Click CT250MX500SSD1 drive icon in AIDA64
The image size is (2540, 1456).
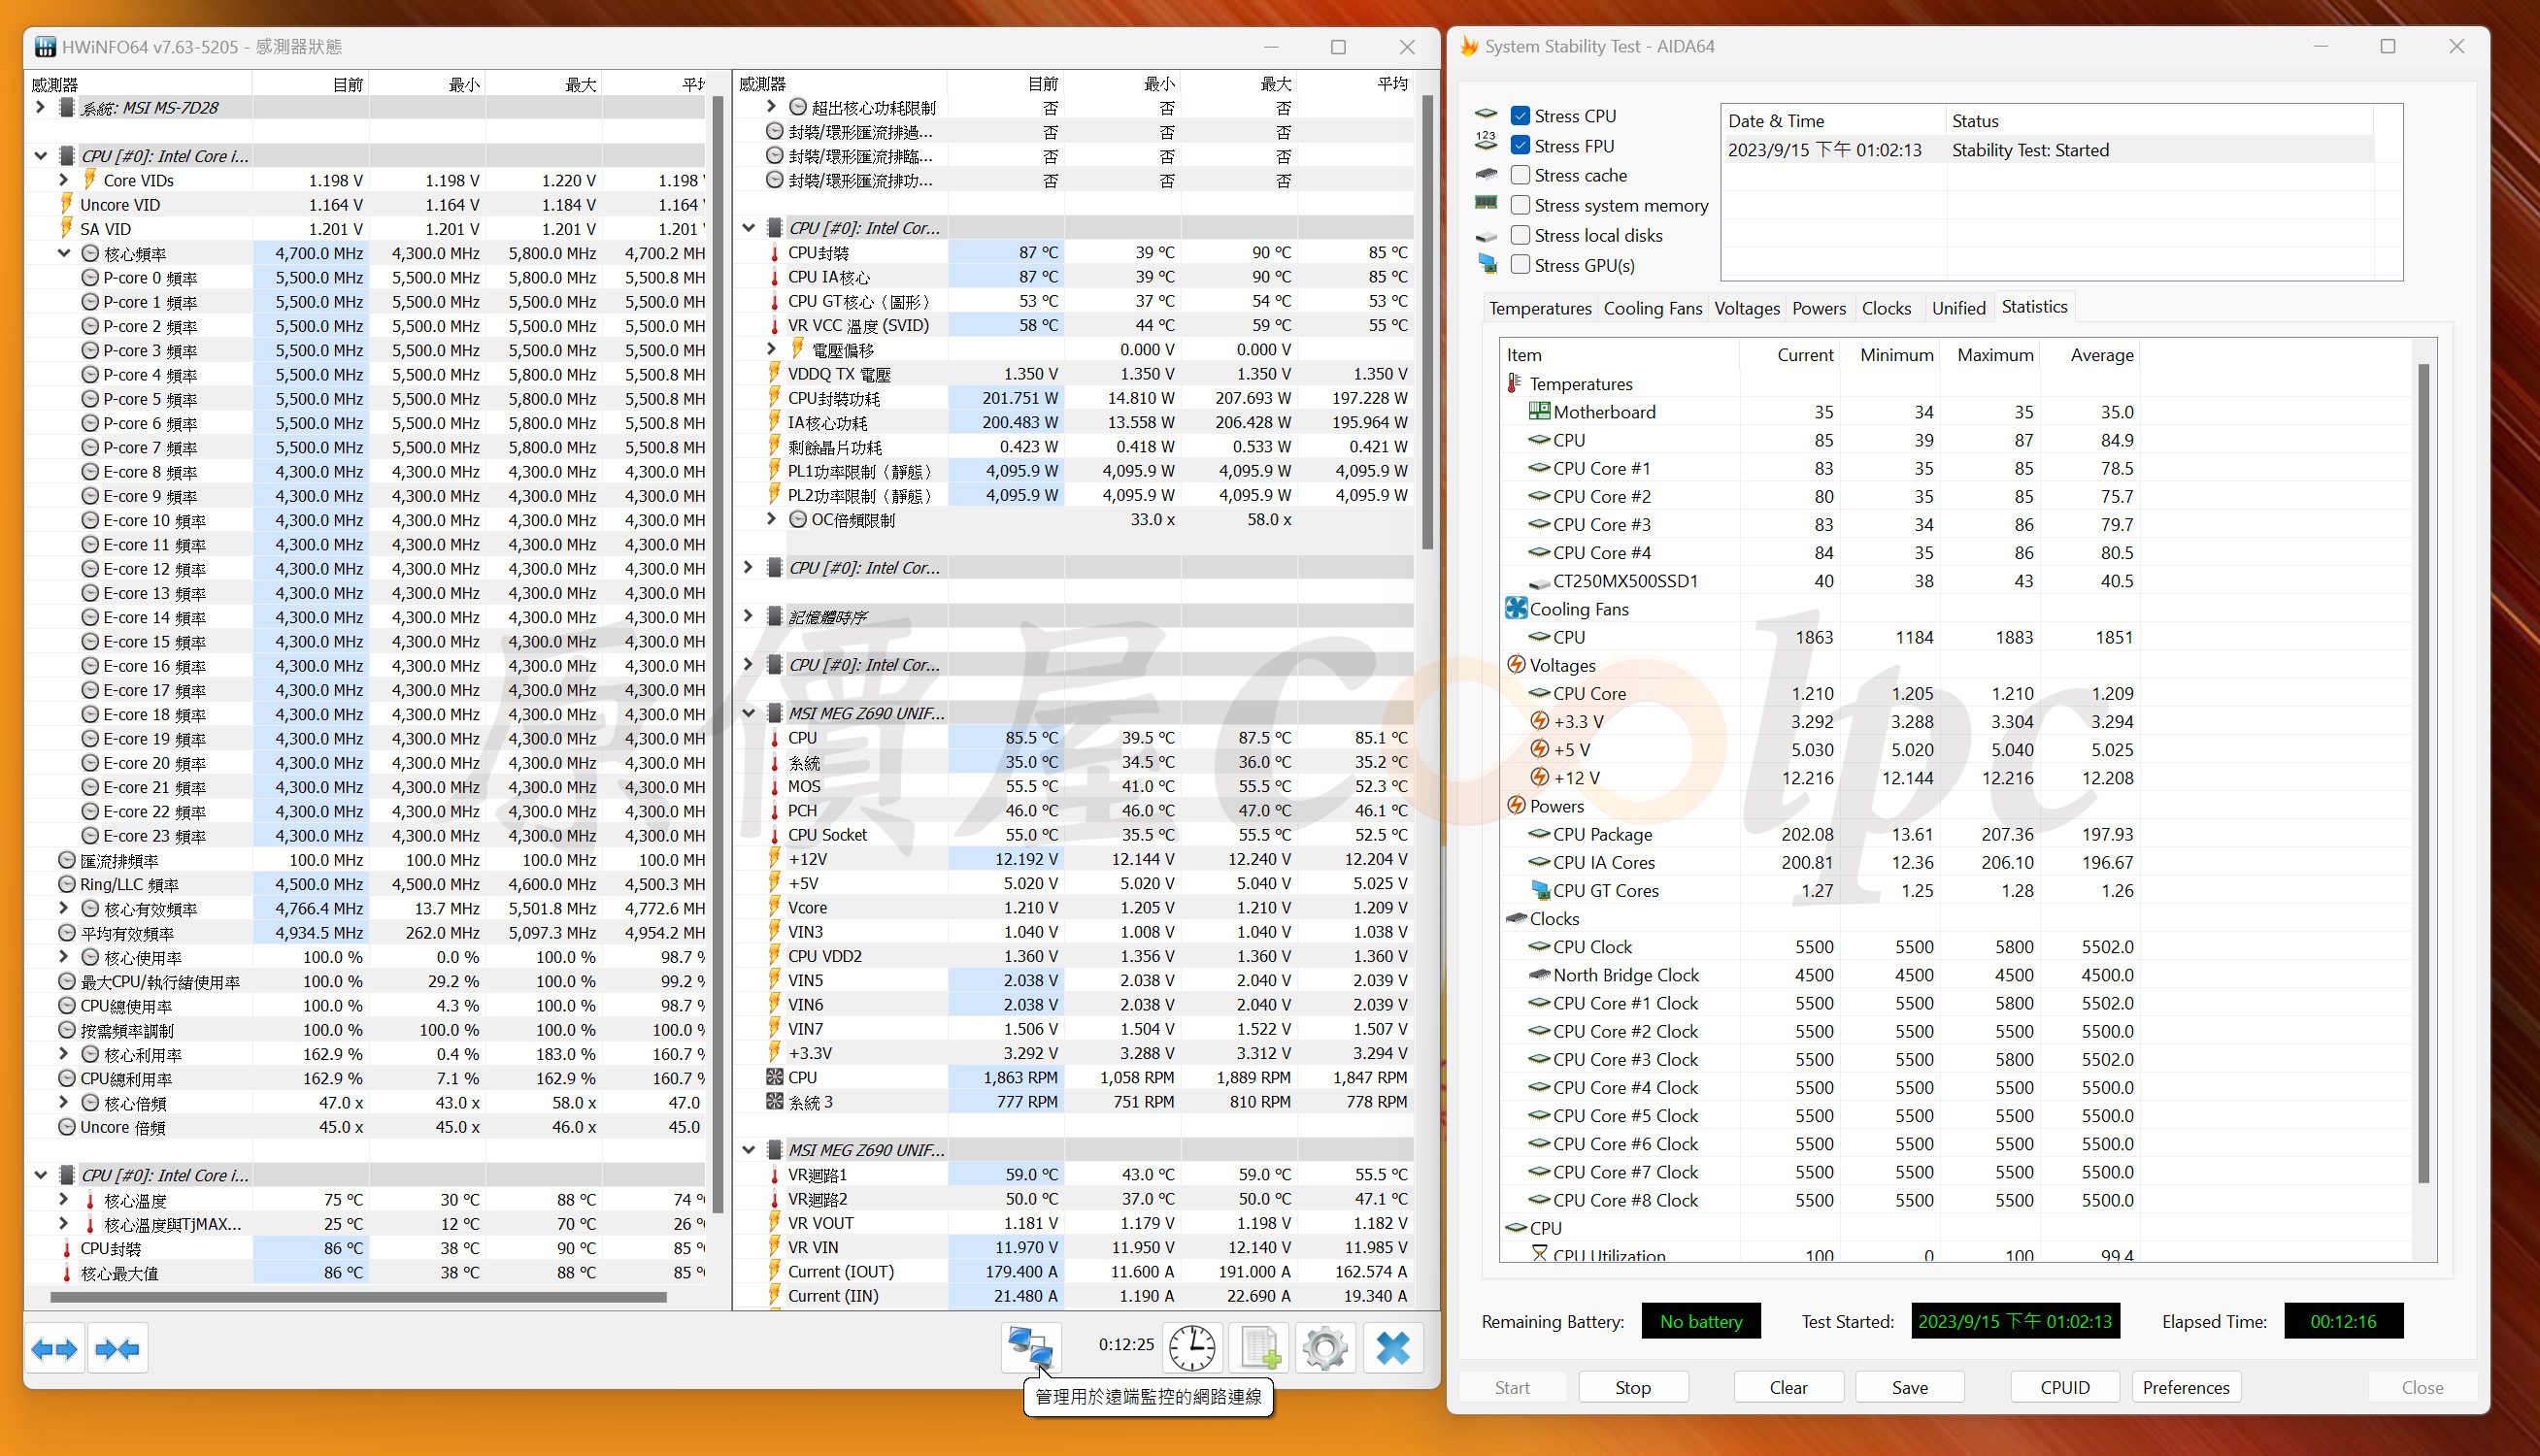click(x=1539, y=581)
